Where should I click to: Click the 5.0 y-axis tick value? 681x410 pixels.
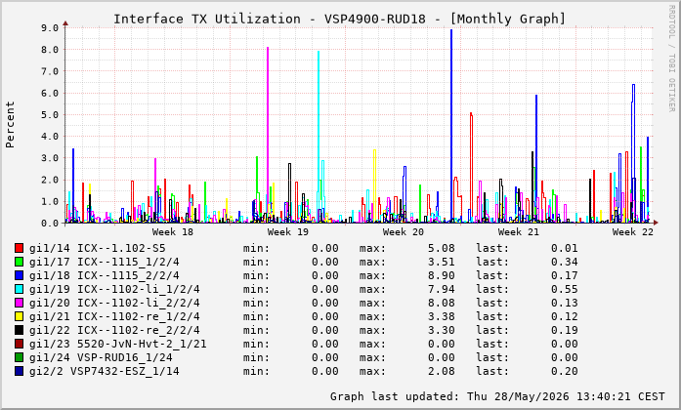pos(50,114)
